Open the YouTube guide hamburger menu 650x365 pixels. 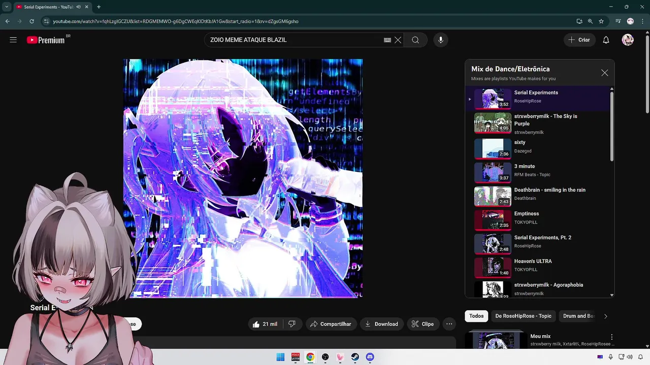[13, 40]
